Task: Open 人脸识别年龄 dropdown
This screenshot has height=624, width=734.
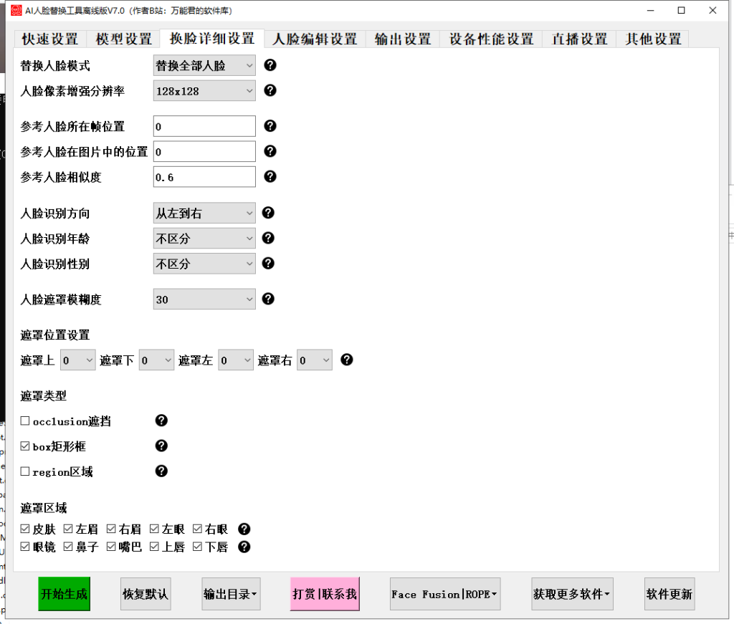Action: click(x=204, y=239)
